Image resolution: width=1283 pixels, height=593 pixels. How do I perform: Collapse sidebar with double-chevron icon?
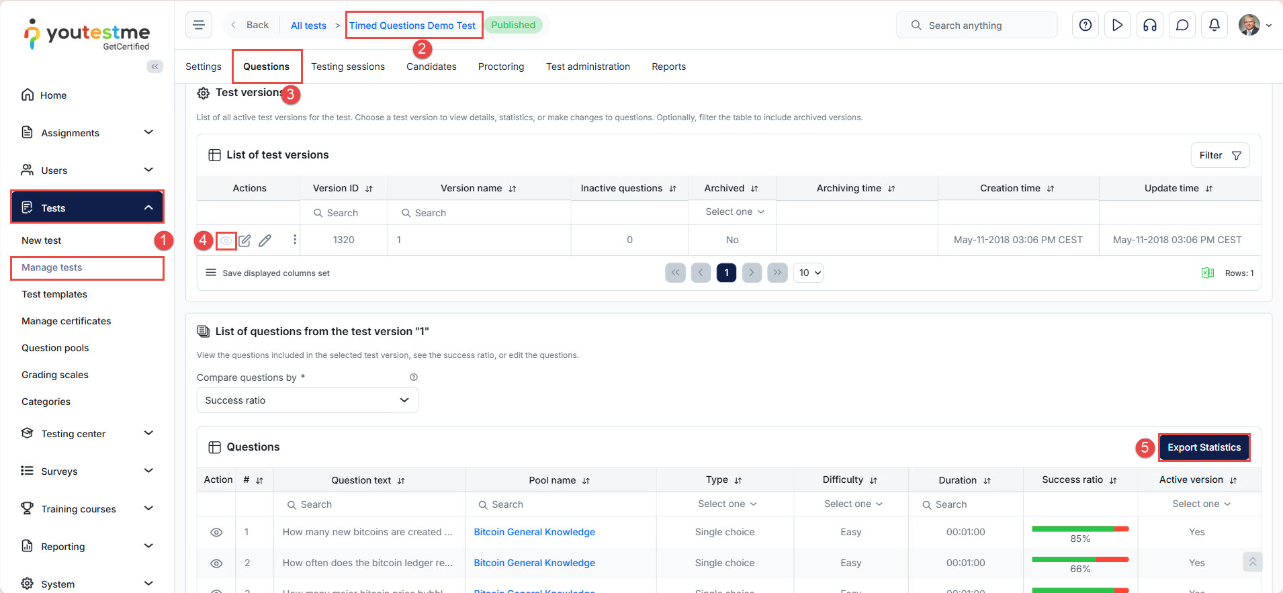[x=154, y=66]
